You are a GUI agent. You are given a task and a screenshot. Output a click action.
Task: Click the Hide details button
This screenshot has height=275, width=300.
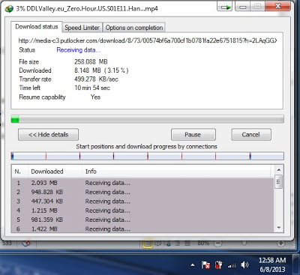coord(48,135)
